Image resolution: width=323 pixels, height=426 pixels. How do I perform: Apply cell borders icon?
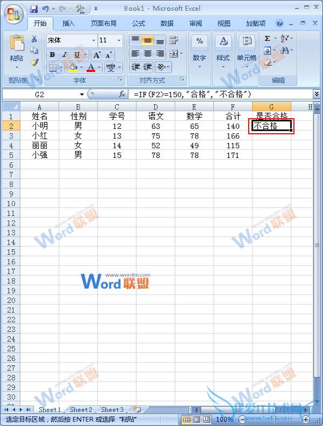53,67
